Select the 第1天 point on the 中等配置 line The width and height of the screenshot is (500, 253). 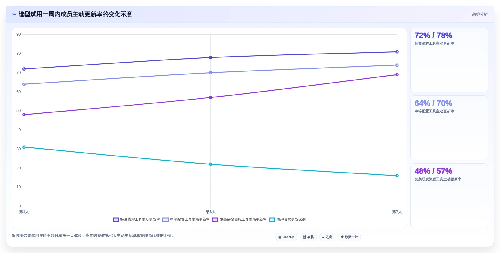[24, 84]
